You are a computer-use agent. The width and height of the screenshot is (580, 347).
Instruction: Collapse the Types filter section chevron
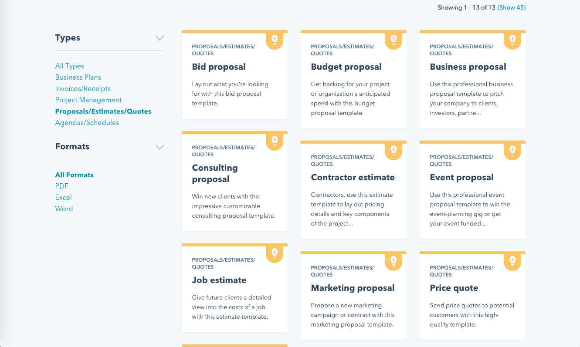[159, 38]
